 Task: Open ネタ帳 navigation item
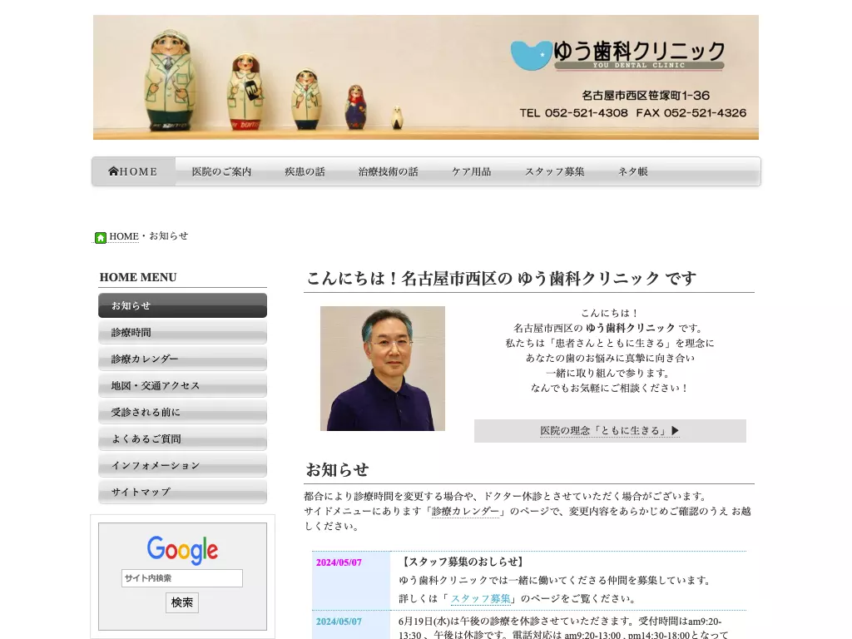(x=632, y=171)
